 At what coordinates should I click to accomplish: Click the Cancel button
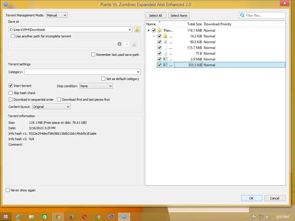click(x=275, y=198)
